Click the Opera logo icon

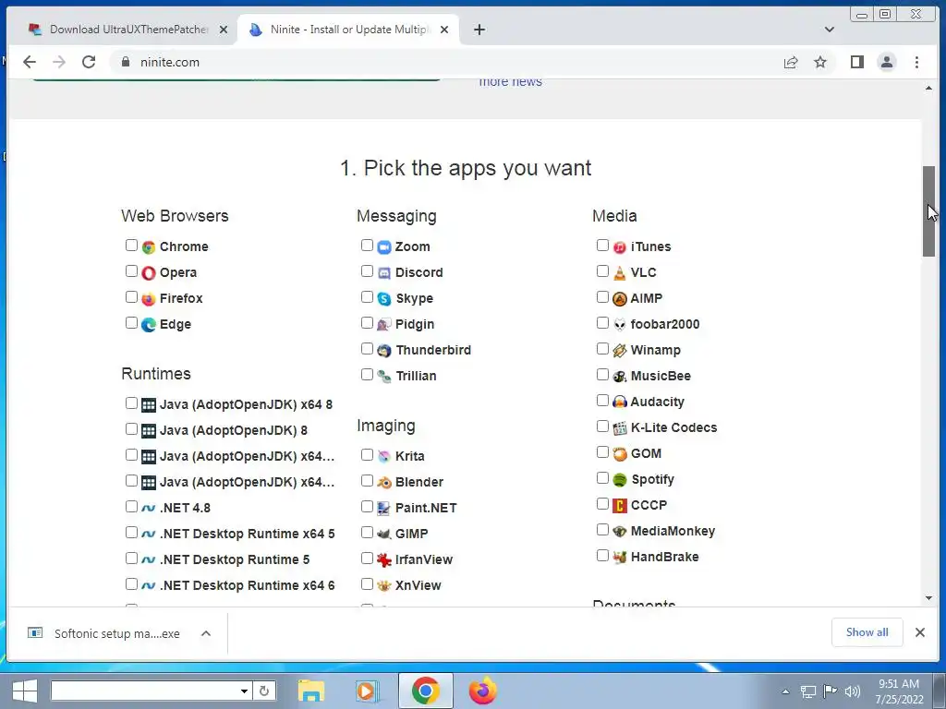pyautogui.click(x=149, y=273)
